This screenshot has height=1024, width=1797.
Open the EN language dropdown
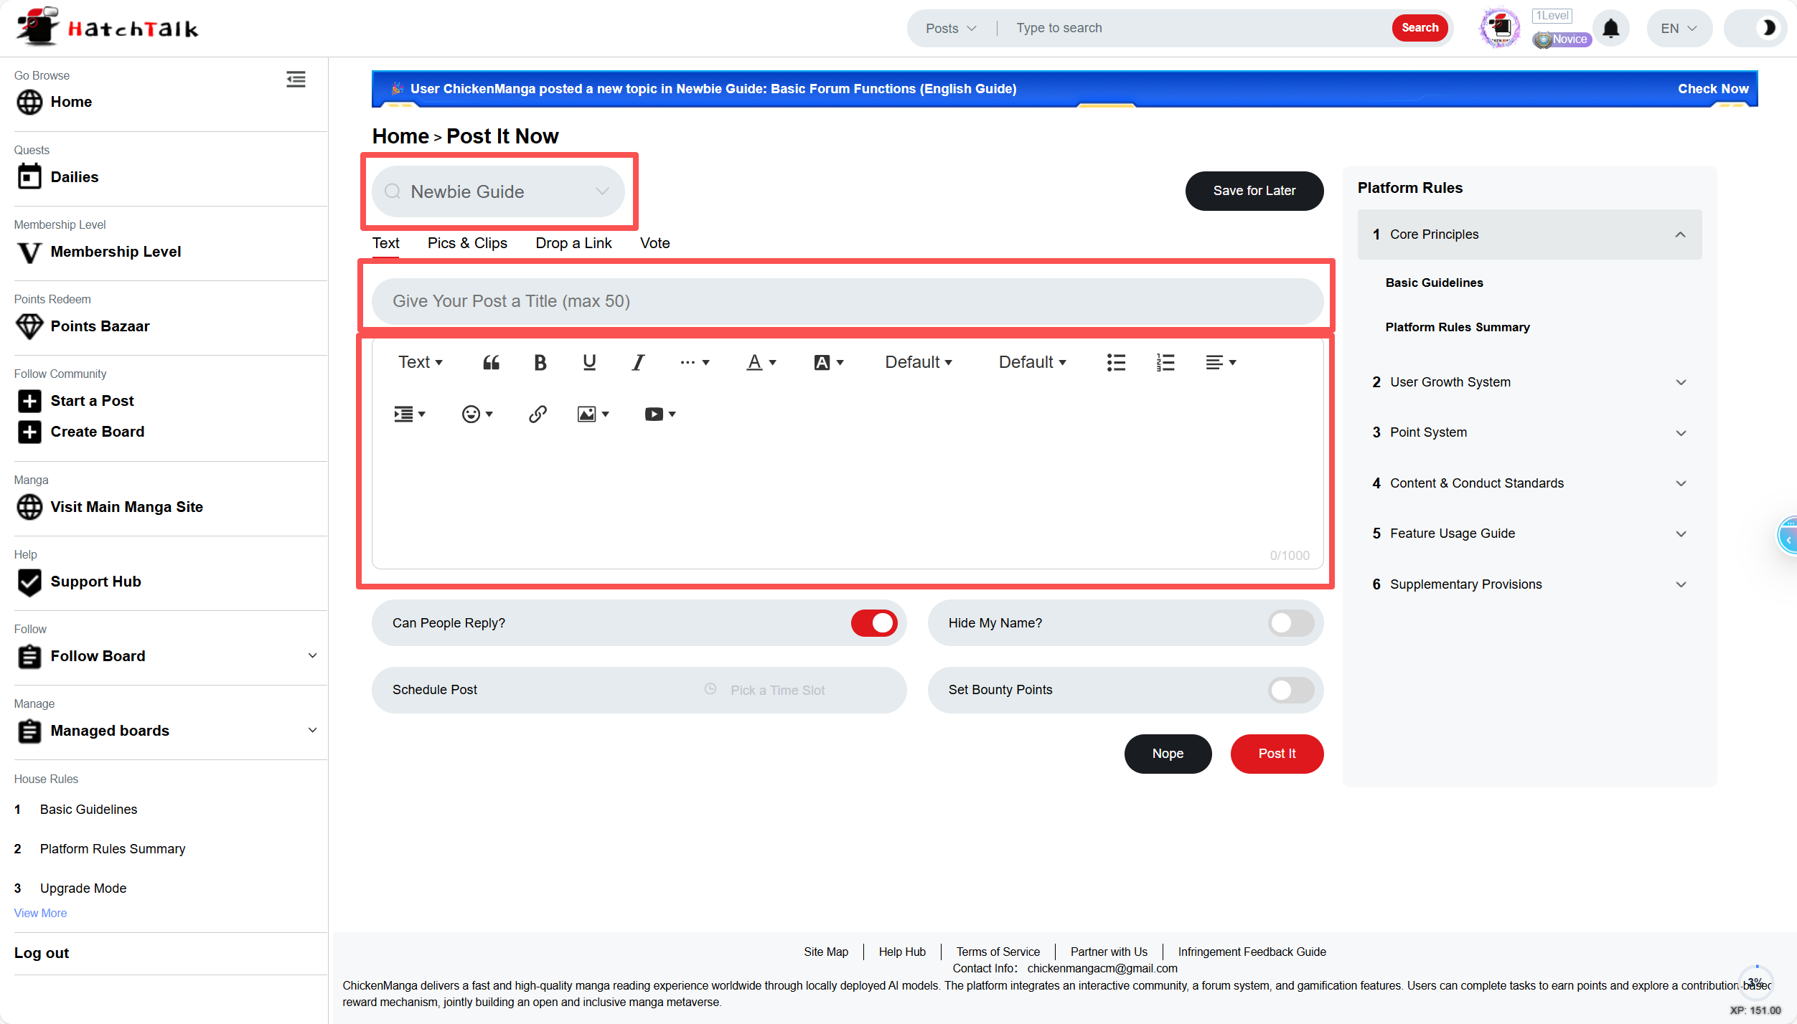click(1679, 29)
